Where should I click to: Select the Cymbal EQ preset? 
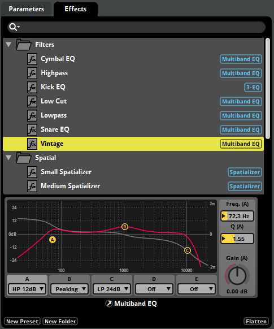pos(133,59)
